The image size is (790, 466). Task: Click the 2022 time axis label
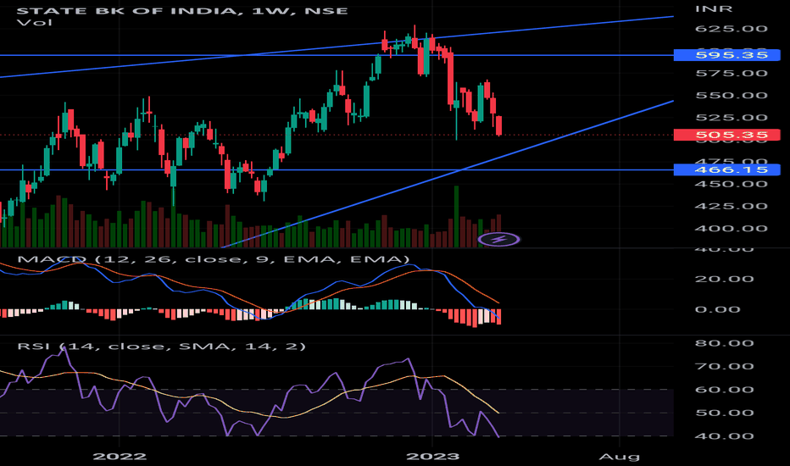(x=120, y=457)
